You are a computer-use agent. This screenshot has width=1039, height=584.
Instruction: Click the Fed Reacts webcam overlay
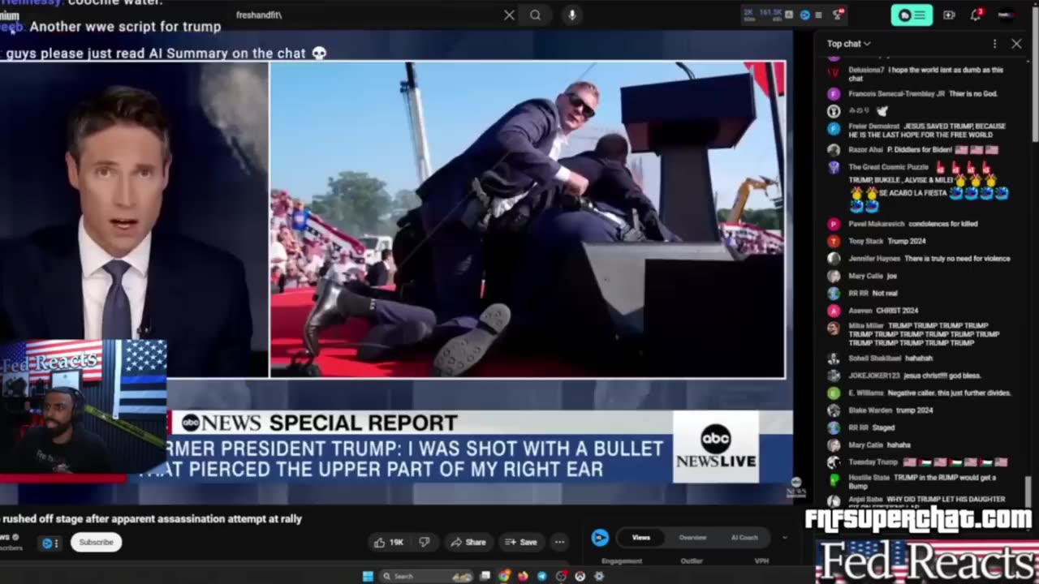84,407
